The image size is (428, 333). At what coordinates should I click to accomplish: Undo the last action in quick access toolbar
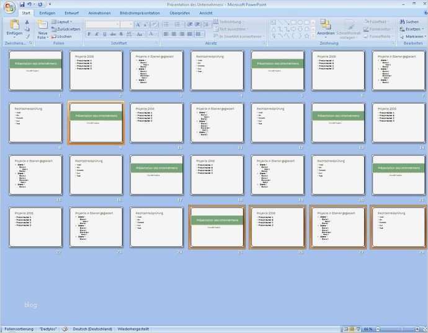(x=30, y=4)
